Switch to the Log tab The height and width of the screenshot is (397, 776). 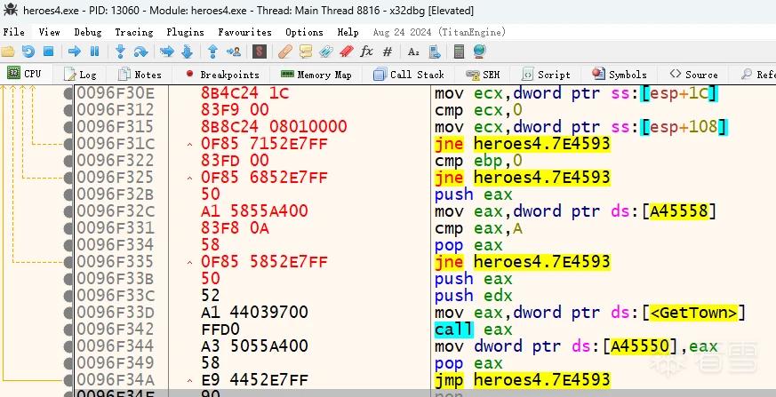(x=80, y=75)
